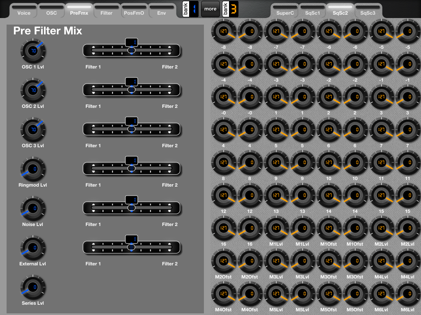The image size is (421, 315).
Task: Click the External Lvl knob
Action: [33, 248]
